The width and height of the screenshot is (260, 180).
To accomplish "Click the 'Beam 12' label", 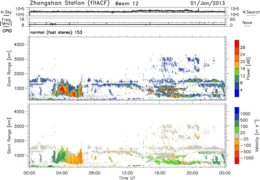I will [127, 4].
